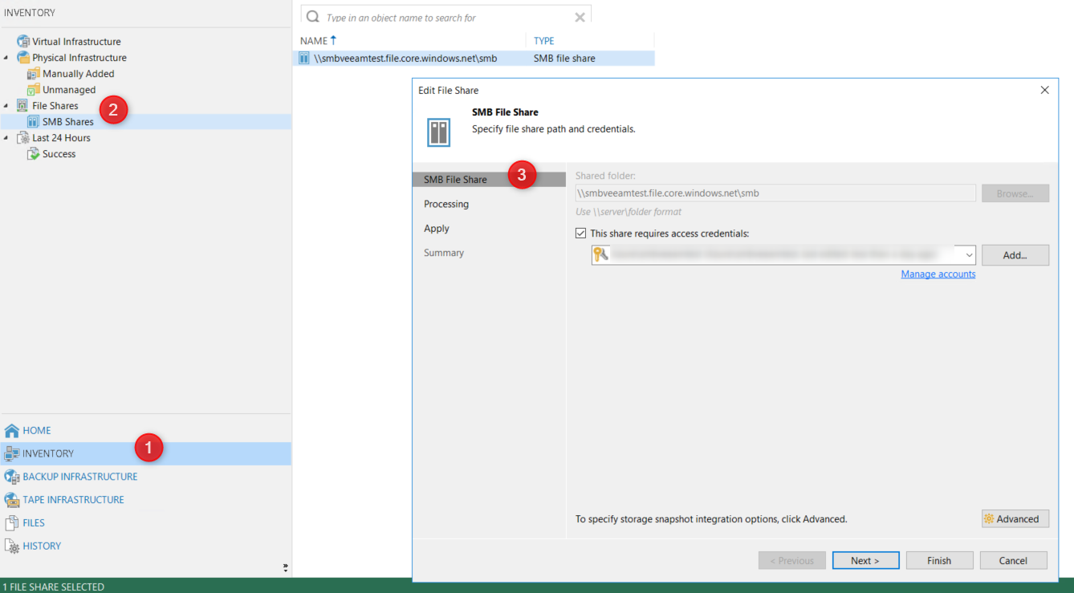The width and height of the screenshot is (1074, 593).
Task: Open the Home view icon
Action: (x=12, y=431)
